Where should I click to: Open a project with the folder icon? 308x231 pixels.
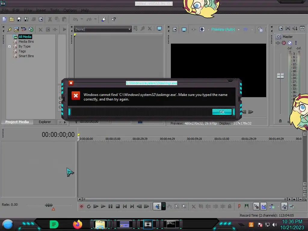12,19
